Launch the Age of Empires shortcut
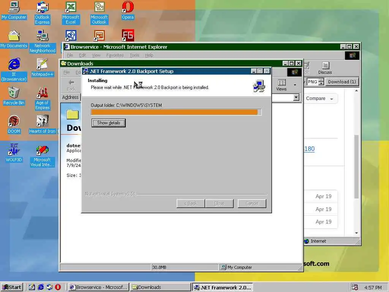The width and height of the screenshot is (389, 292). (43, 98)
